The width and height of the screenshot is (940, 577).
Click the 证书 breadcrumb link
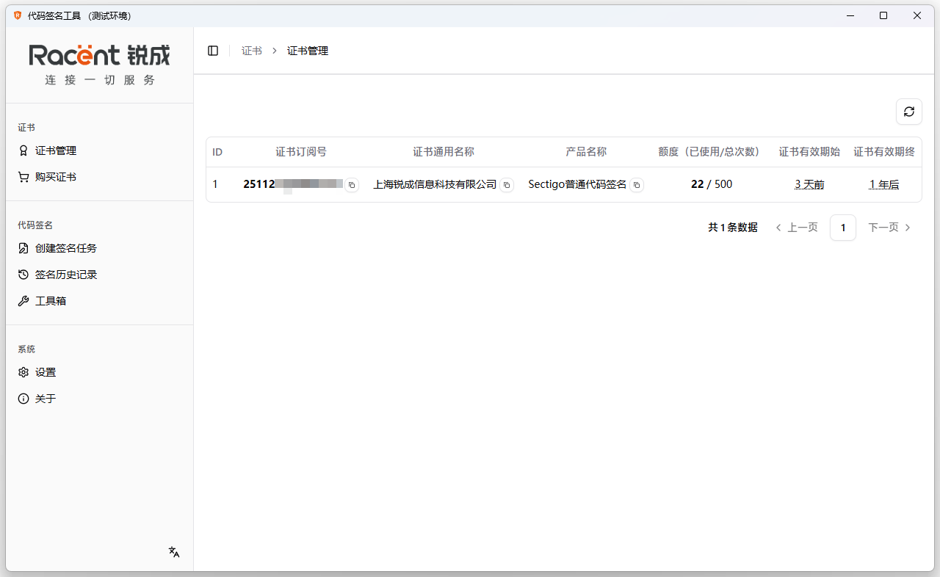251,50
